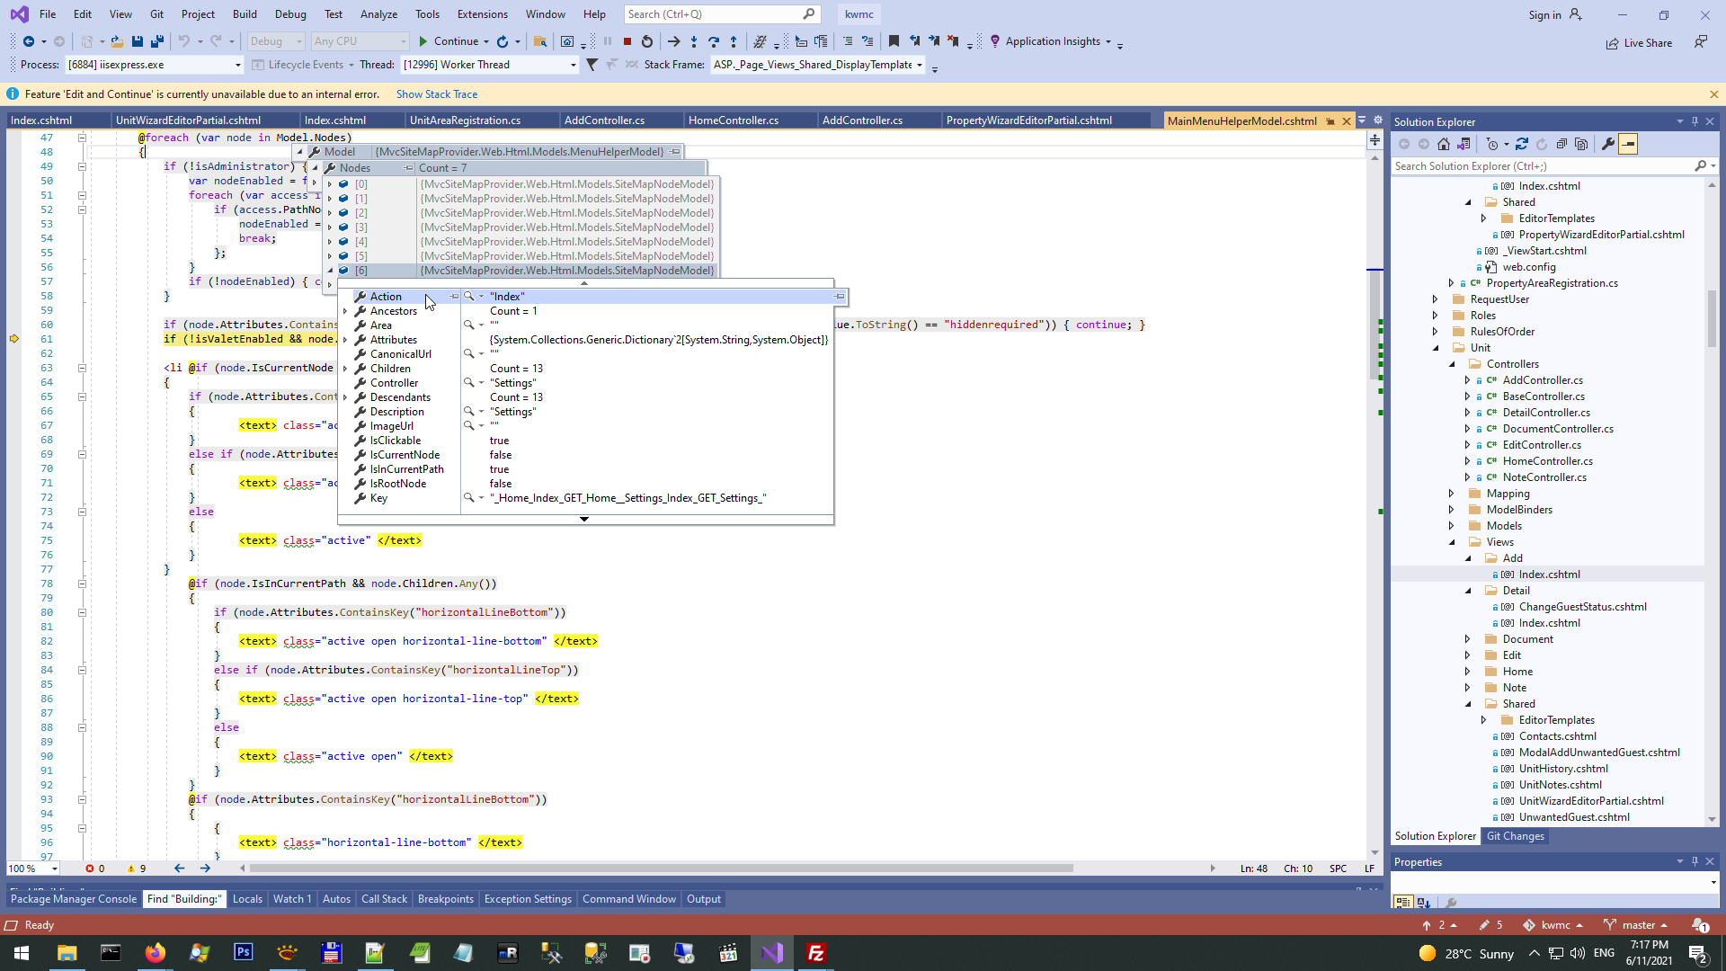Click Step Over in the debug toolbar
The width and height of the screenshot is (1726, 971).
714,41
